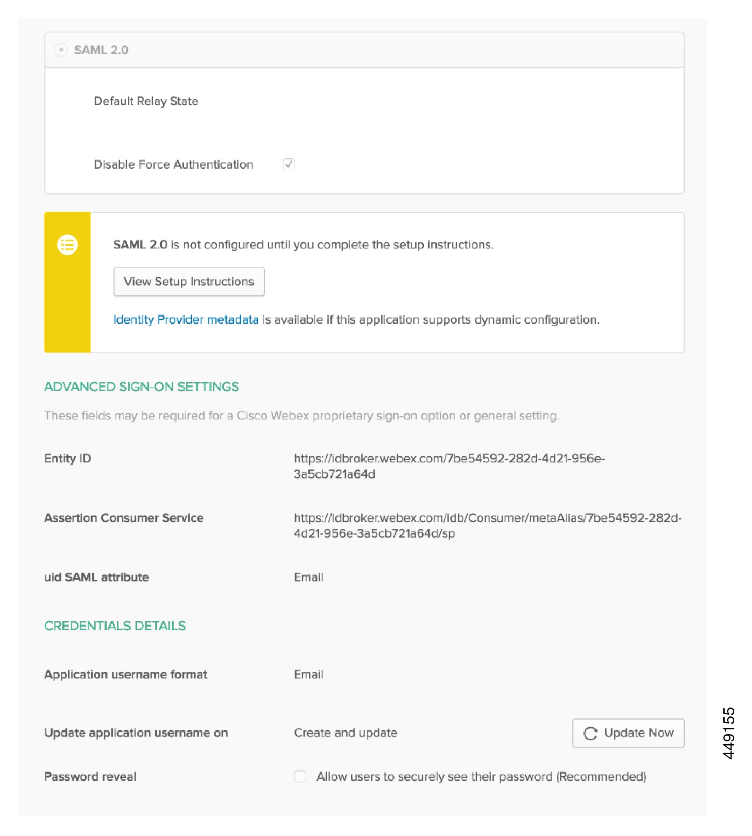Click the Assertion Consumer Service URL
The image size is (752, 836).
pos(487,525)
